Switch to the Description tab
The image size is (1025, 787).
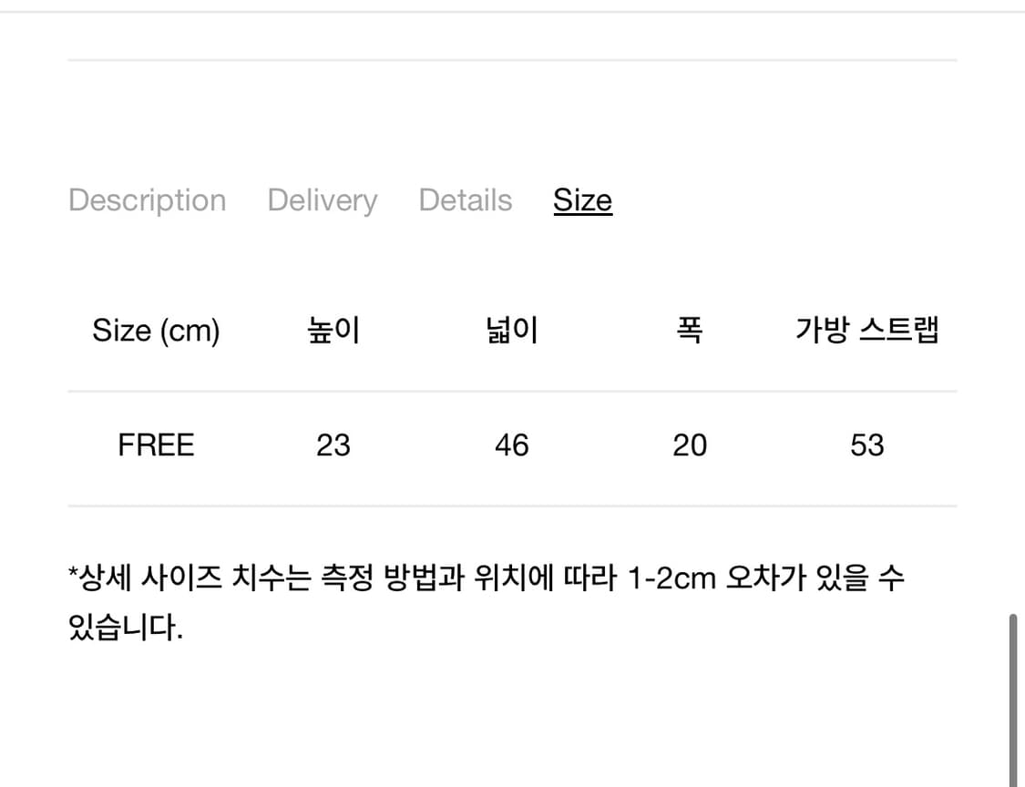146,200
